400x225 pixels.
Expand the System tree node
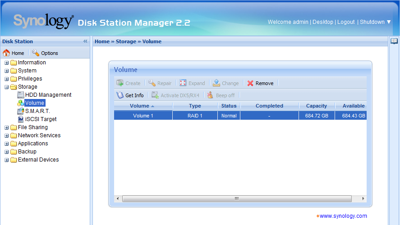(7, 71)
